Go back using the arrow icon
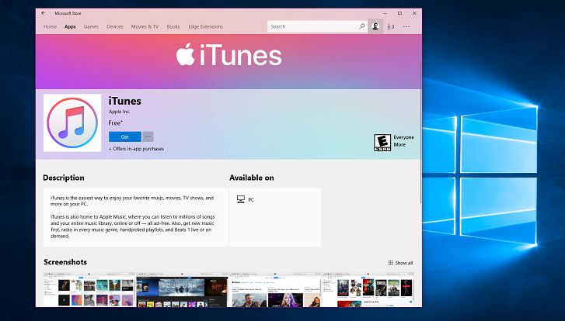Viewport: 565px width, 321px height. (44, 13)
